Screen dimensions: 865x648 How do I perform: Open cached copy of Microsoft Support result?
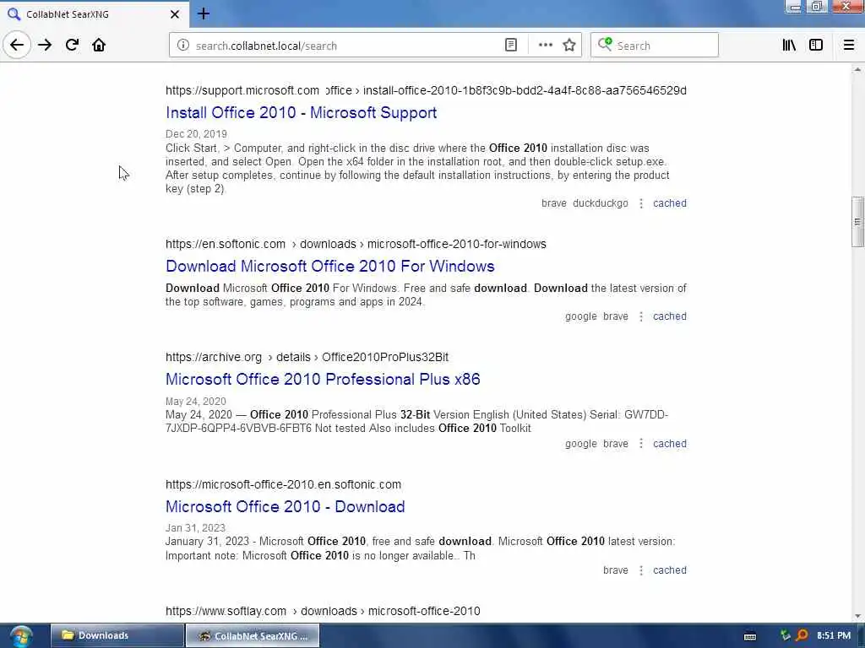coord(670,203)
